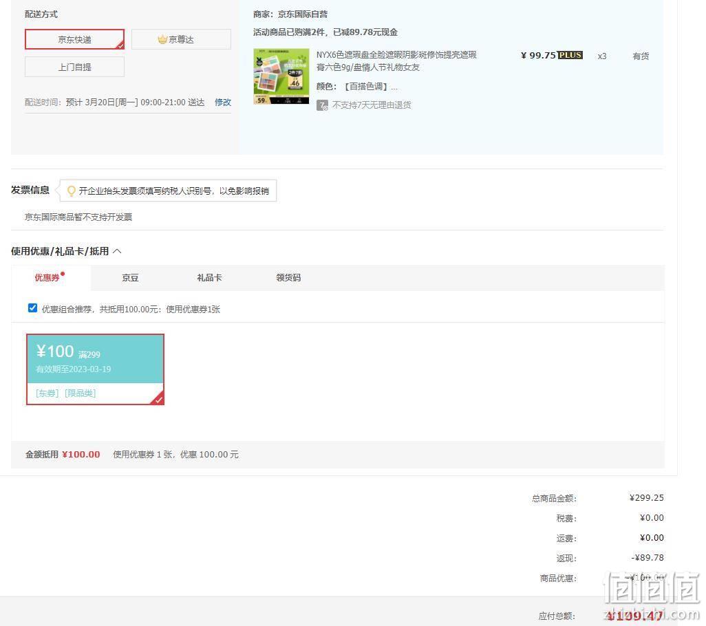
Task: Switch to 礼品卡 tab
Action: click(x=209, y=278)
